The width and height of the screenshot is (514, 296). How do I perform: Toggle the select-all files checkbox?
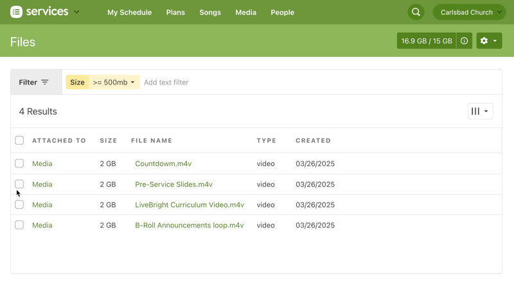pyautogui.click(x=19, y=140)
